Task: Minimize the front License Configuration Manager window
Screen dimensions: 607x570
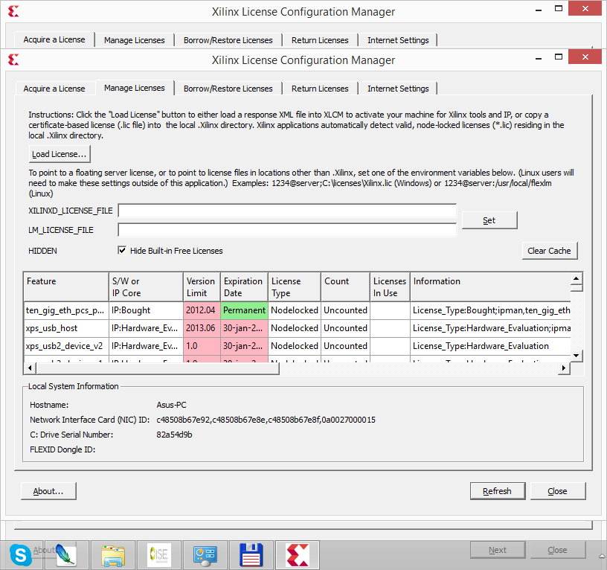Action: tap(539, 59)
